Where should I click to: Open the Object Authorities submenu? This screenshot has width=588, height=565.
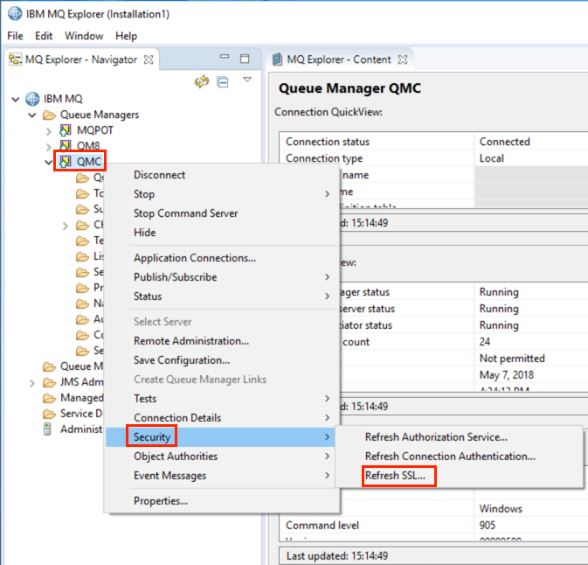click(222, 457)
